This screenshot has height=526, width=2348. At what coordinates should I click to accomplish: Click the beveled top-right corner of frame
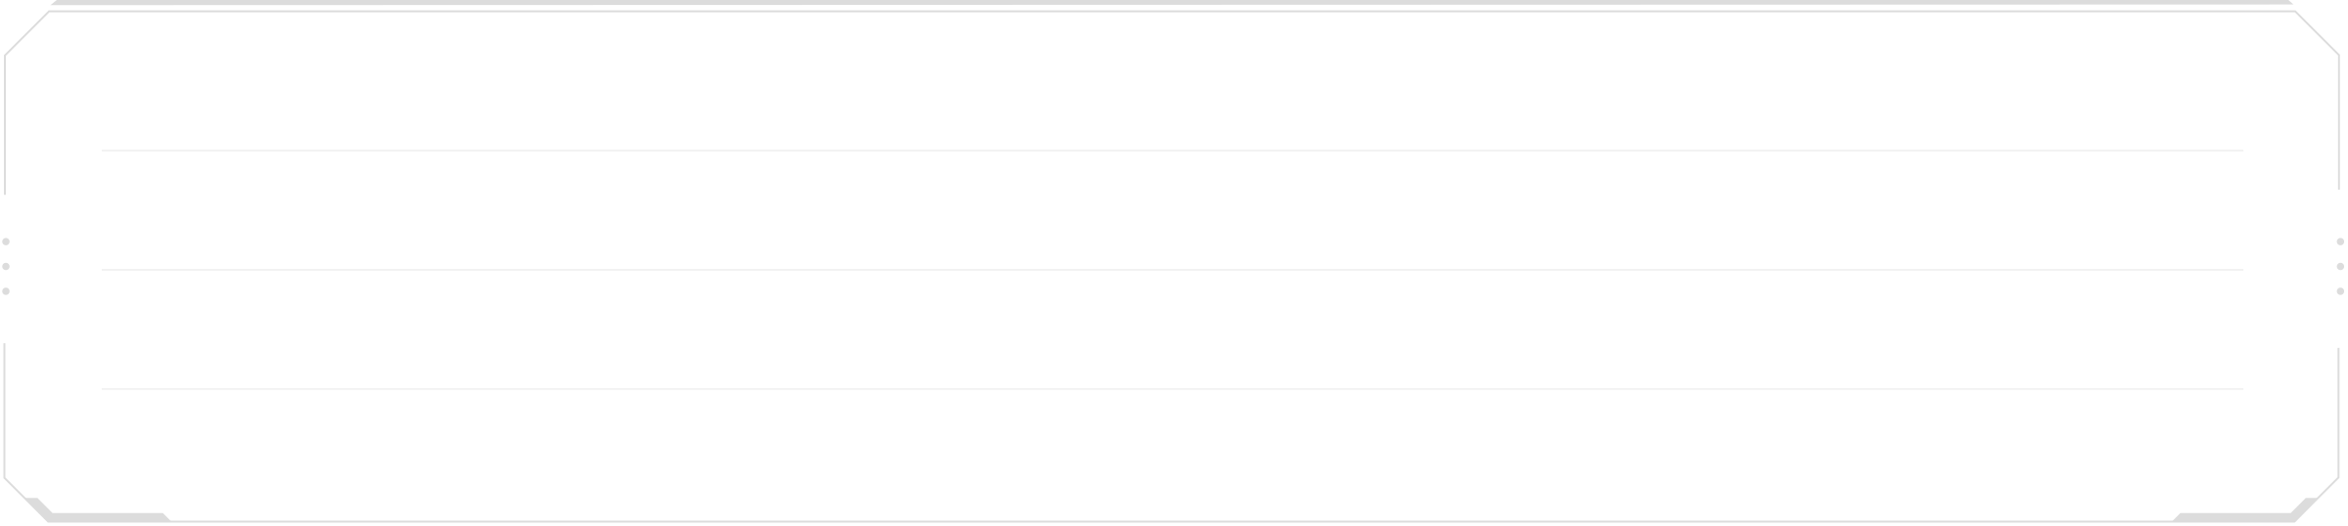tap(2317, 33)
